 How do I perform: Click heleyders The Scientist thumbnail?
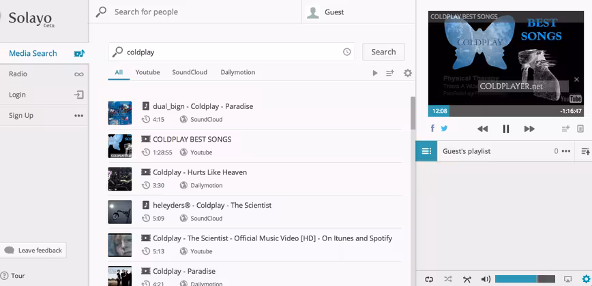point(119,212)
